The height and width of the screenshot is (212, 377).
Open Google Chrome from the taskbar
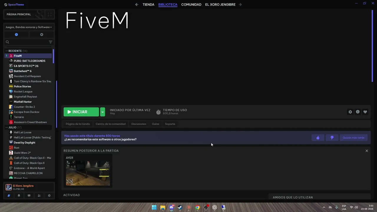[x=197, y=207]
